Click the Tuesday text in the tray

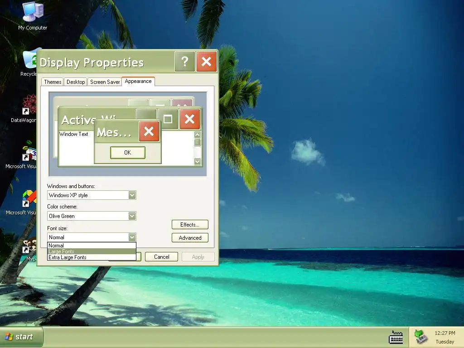(445, 342)
